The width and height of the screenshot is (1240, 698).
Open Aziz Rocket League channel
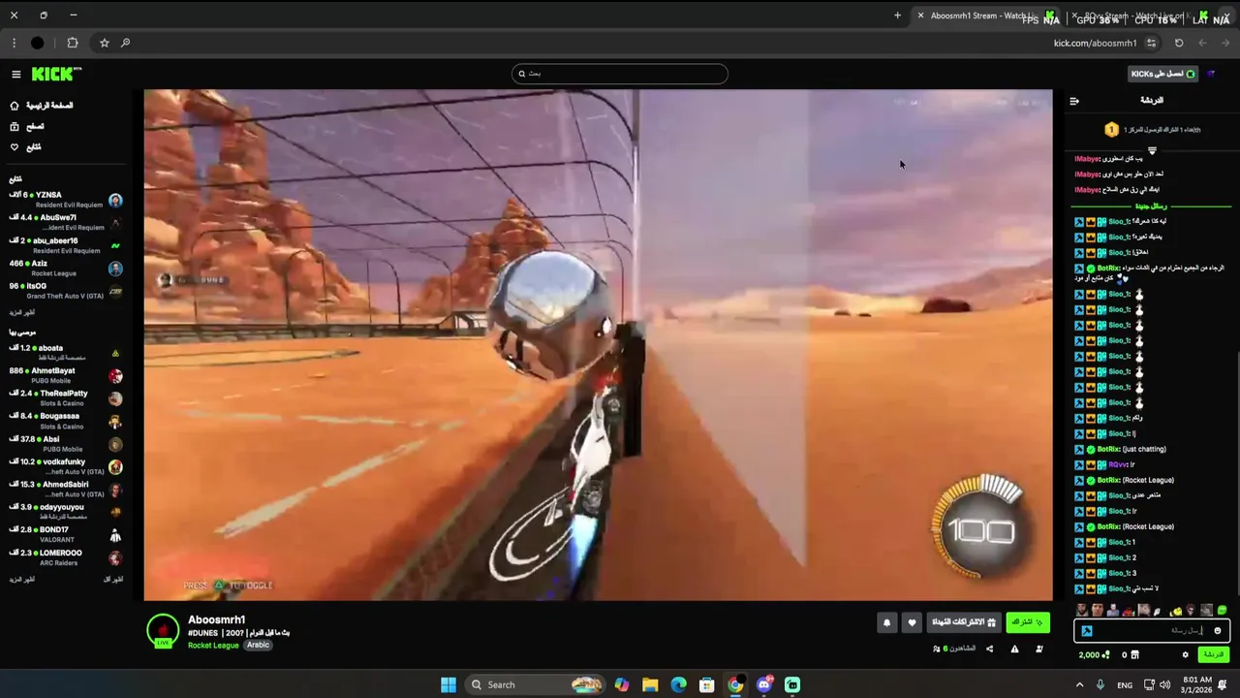click(x=66, y=268)
